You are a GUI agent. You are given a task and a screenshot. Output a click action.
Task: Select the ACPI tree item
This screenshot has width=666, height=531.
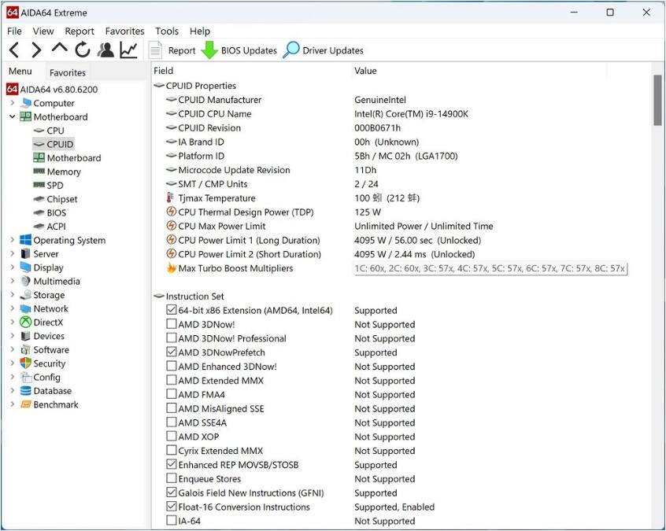[x=50, y=227]
